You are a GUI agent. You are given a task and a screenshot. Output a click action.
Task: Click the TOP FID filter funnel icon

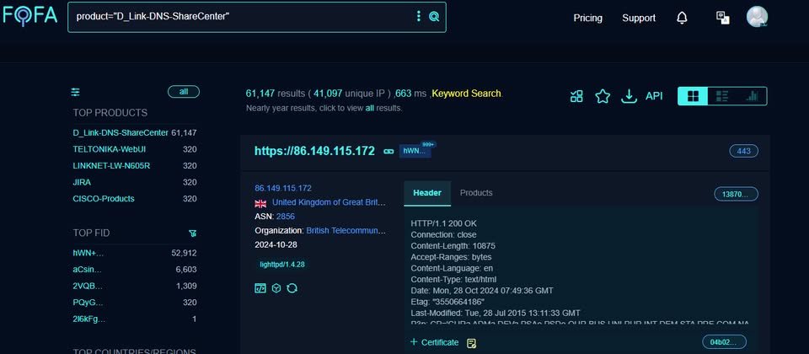[192, 233]
